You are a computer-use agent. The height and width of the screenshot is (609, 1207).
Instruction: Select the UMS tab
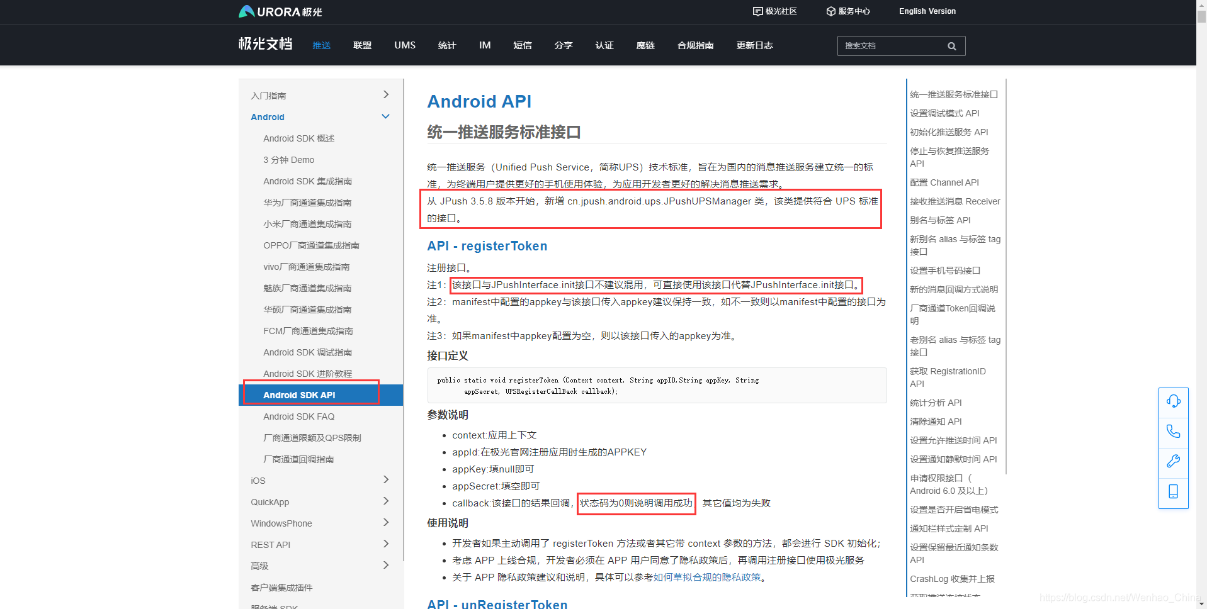405,45
